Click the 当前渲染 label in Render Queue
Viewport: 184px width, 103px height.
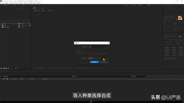5,76
